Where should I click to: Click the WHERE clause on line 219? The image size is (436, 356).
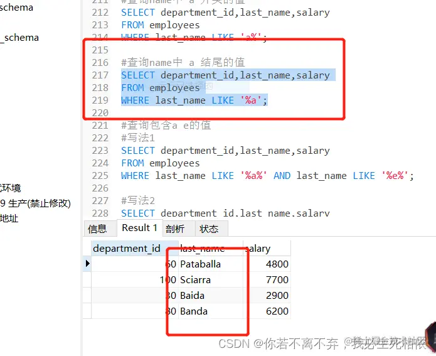click(194, 100)
